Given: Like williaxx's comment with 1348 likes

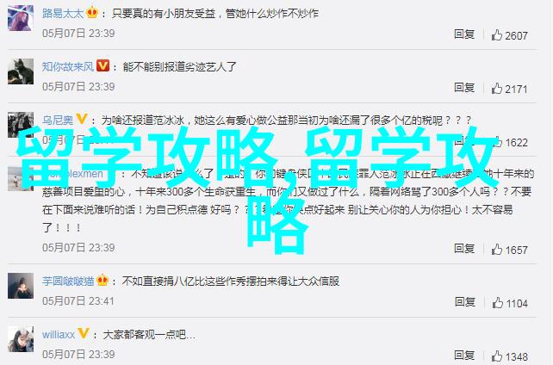Looking at the screenshot, I should (x=496, y=356).
